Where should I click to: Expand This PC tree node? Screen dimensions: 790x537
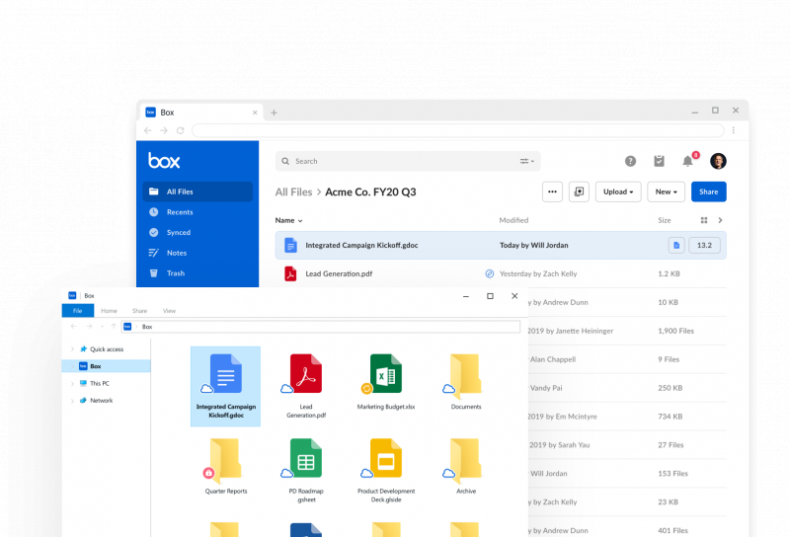point(72,383)
